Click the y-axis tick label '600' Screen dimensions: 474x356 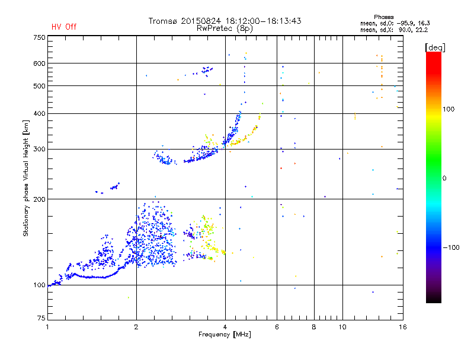point(39,63)
